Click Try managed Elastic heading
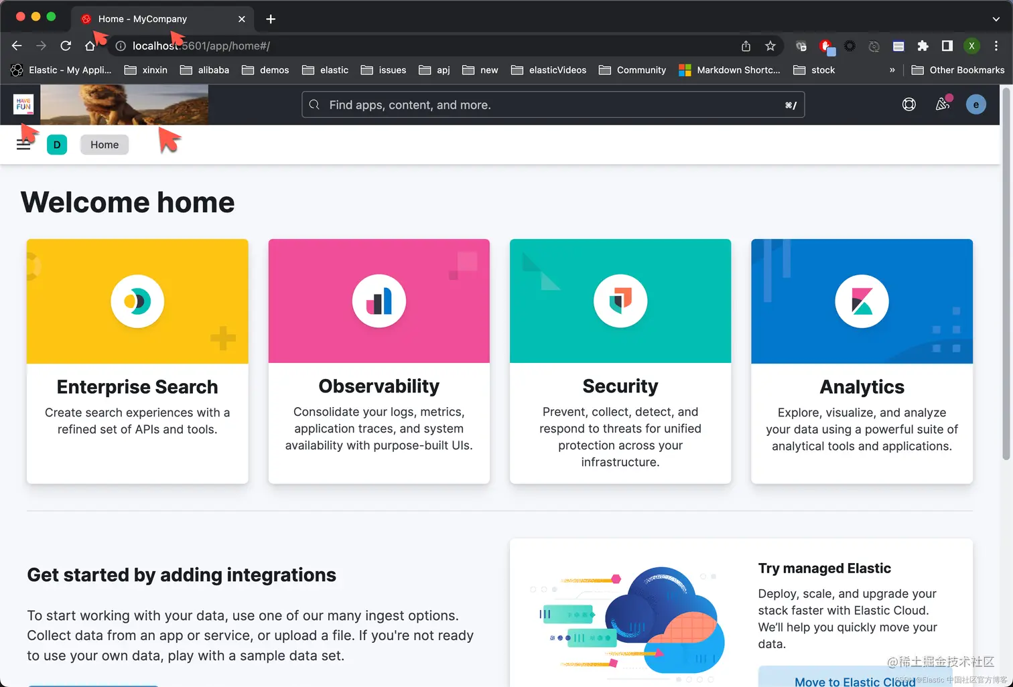 825,568
